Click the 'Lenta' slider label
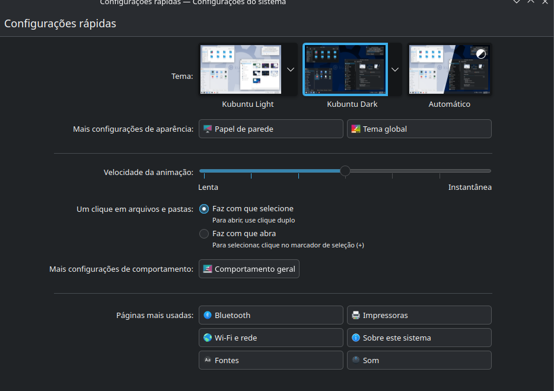 point(208,187)
